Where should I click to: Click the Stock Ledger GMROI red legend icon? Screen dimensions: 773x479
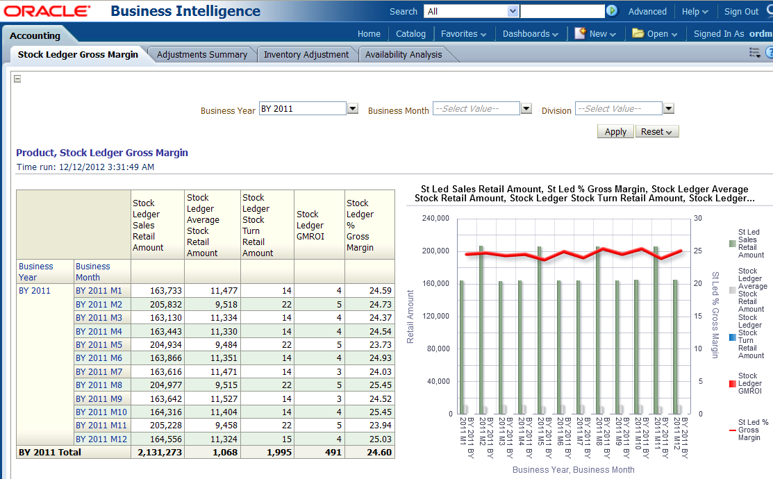point(732,384)
